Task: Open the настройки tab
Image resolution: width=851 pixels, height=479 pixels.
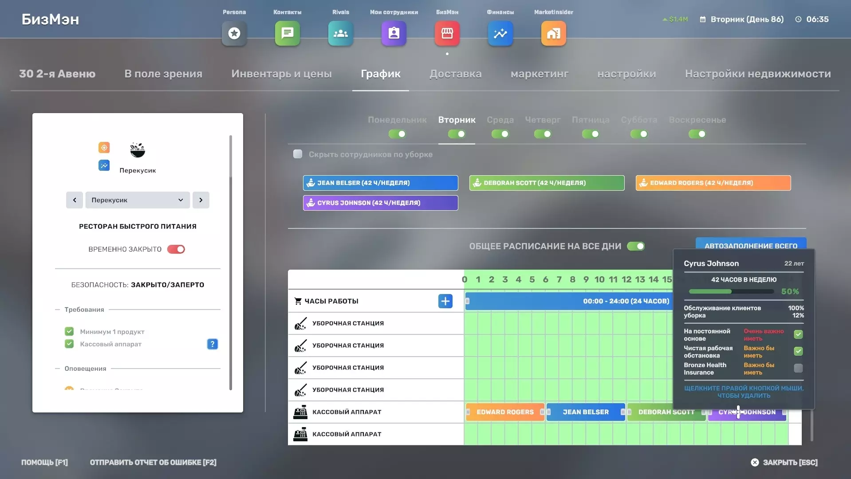Action: coord(626,74)
